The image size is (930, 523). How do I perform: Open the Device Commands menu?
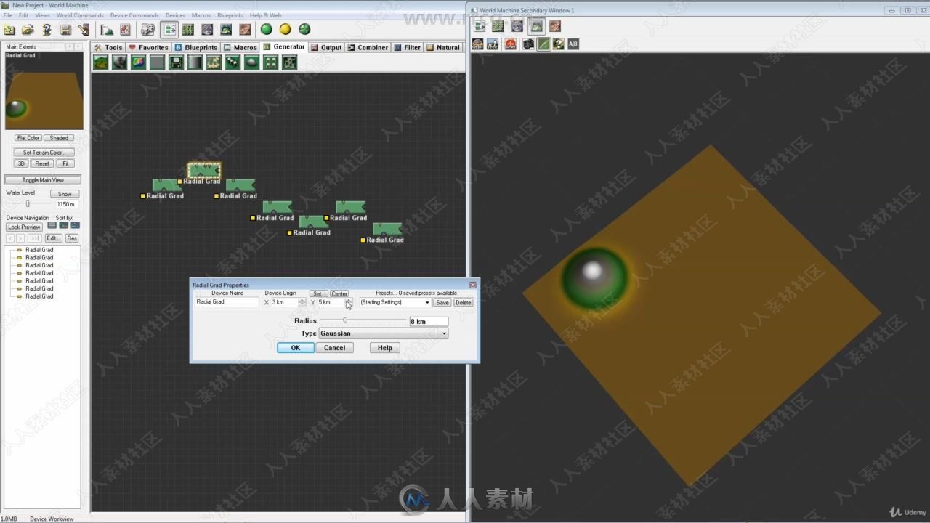pos(134,15)
